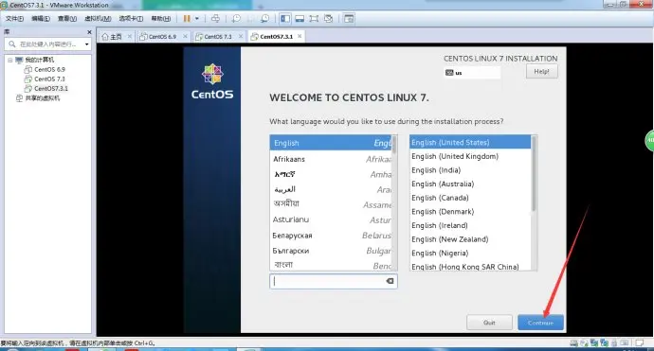Select 共享的虚拟机 in the library tree

(42, 98)
